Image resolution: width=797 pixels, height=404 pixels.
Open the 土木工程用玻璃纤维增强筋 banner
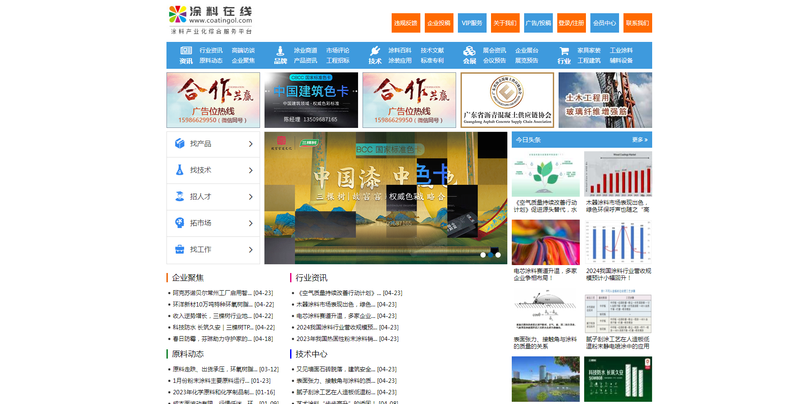[605, 100]
